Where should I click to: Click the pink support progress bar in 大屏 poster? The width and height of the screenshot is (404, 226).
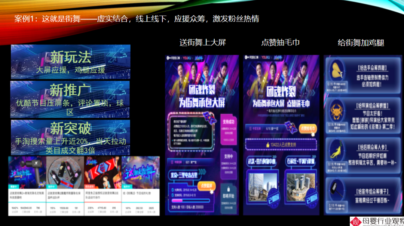[191, 201]
